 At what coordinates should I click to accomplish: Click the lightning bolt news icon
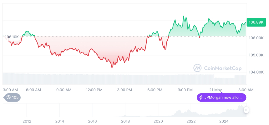(x=201, y=98)
